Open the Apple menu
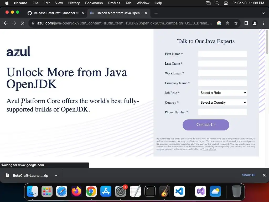The height and width of the screenshot is (202, 269). (7, 3)
